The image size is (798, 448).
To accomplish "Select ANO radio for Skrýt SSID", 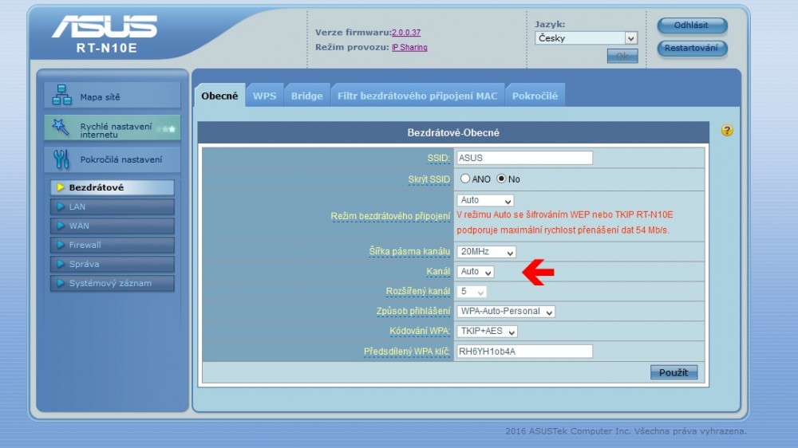I will [x=465, y=179].
